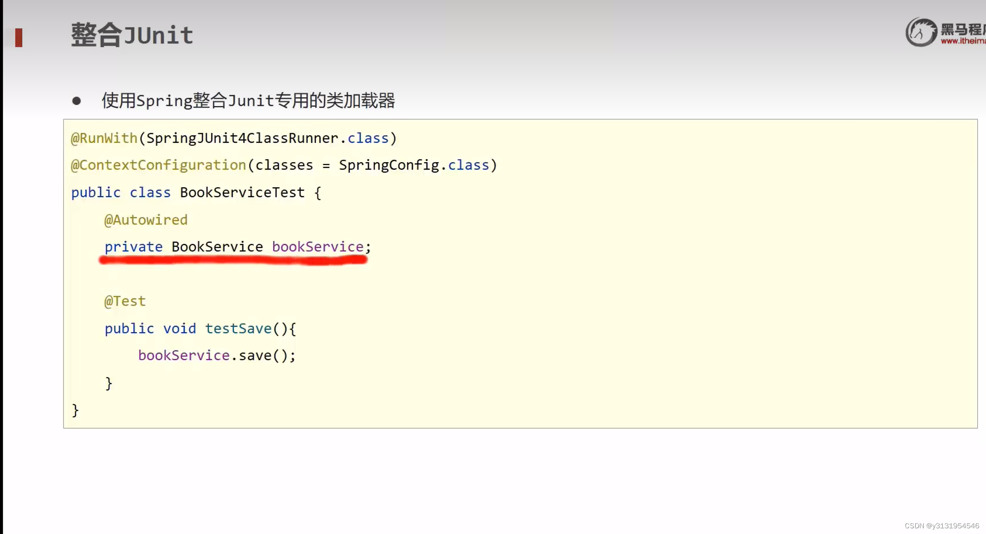The height and width of the screenshot is (534, 986).
Task: Click the @Autowired annotation in the code
Action: [146, 219]
